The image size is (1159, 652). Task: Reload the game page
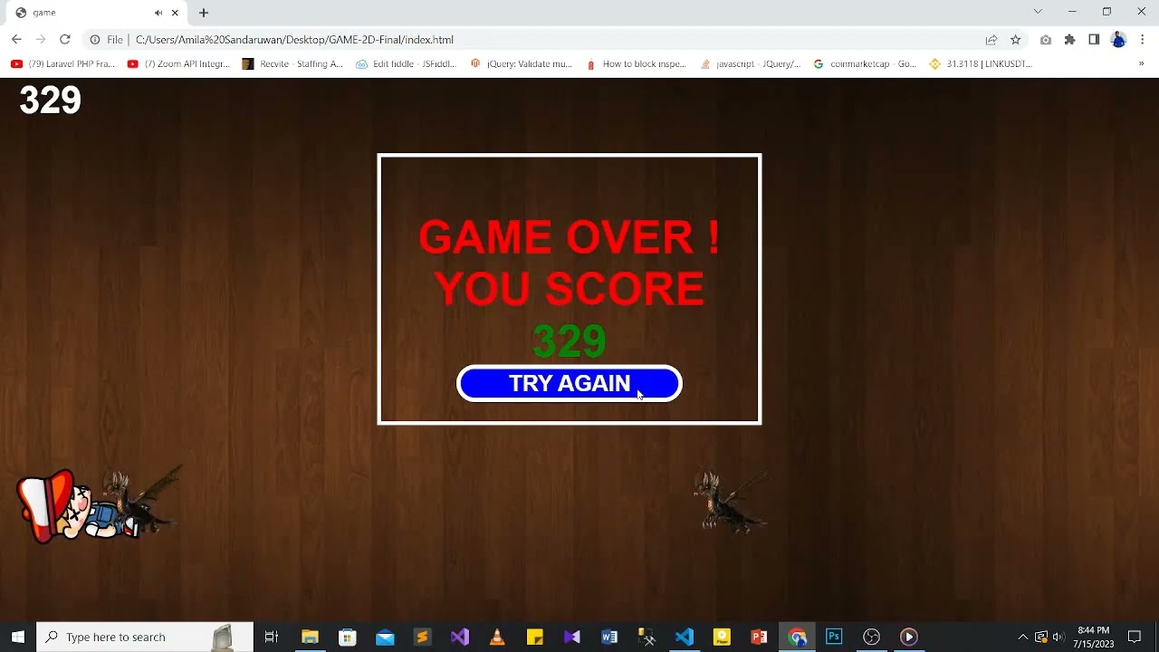click(64, 40)
